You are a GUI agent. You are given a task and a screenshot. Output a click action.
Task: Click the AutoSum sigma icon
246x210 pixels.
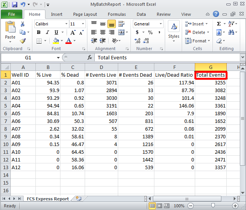[219, 24]
